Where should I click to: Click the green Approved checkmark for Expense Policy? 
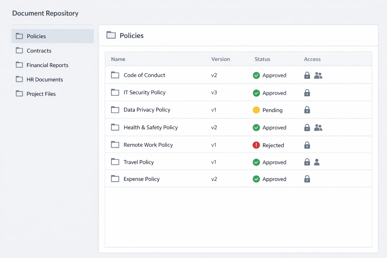pos(256,179)
